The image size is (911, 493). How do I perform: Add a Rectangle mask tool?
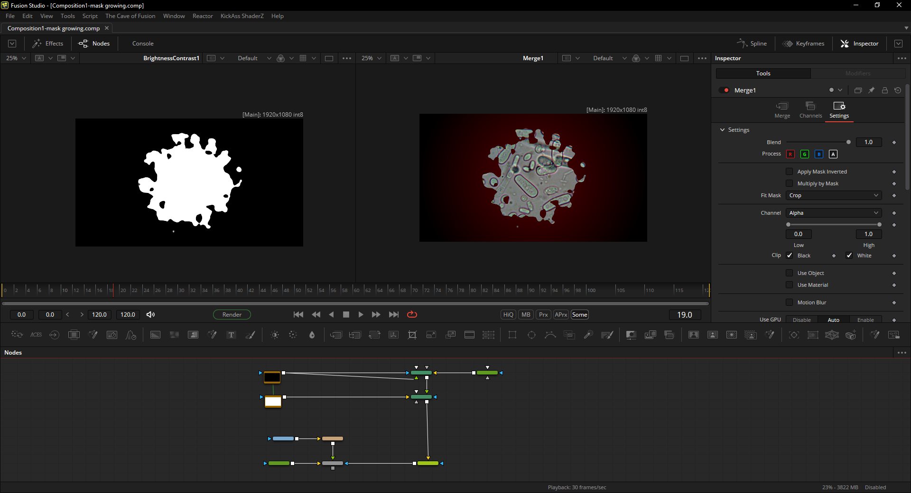(512, 335)
